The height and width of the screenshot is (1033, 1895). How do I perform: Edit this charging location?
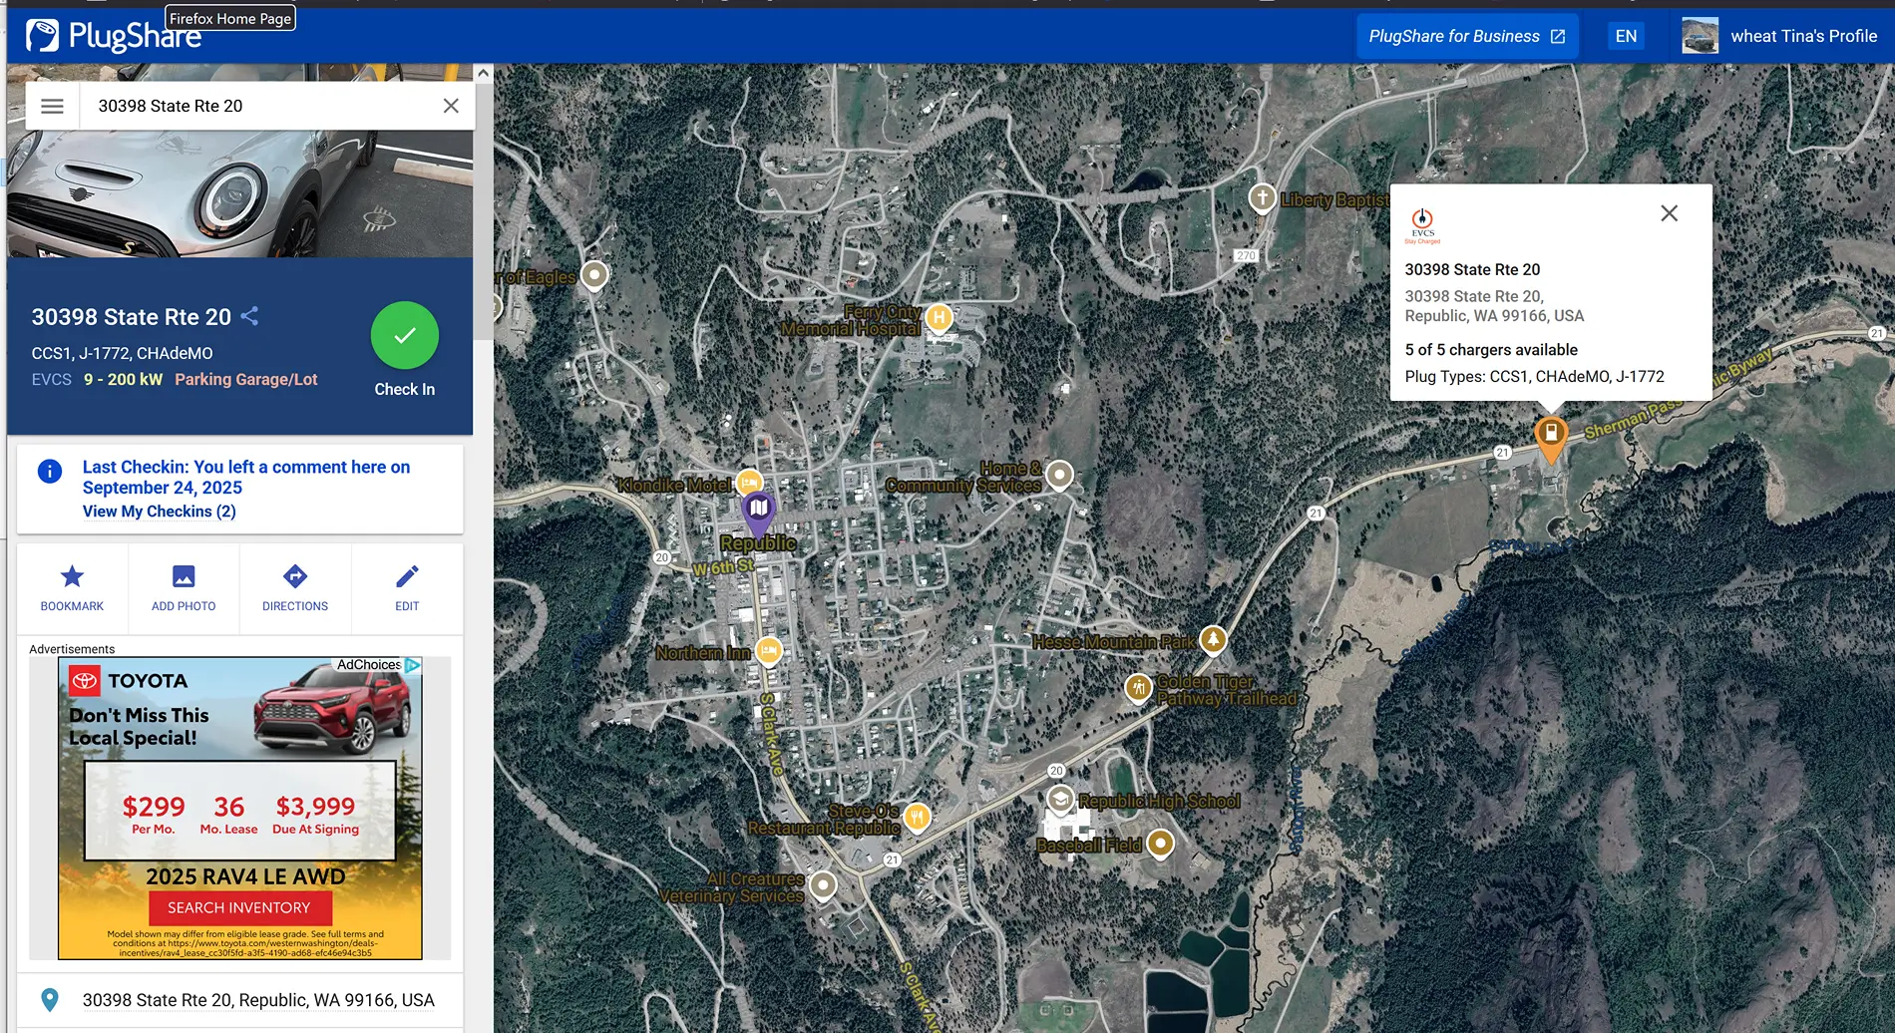[407, 588]
